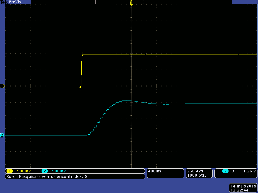This screenshot has height=193, width=258.
Task: Click the 14 maio2019 date display
Action: pos(243,186)
